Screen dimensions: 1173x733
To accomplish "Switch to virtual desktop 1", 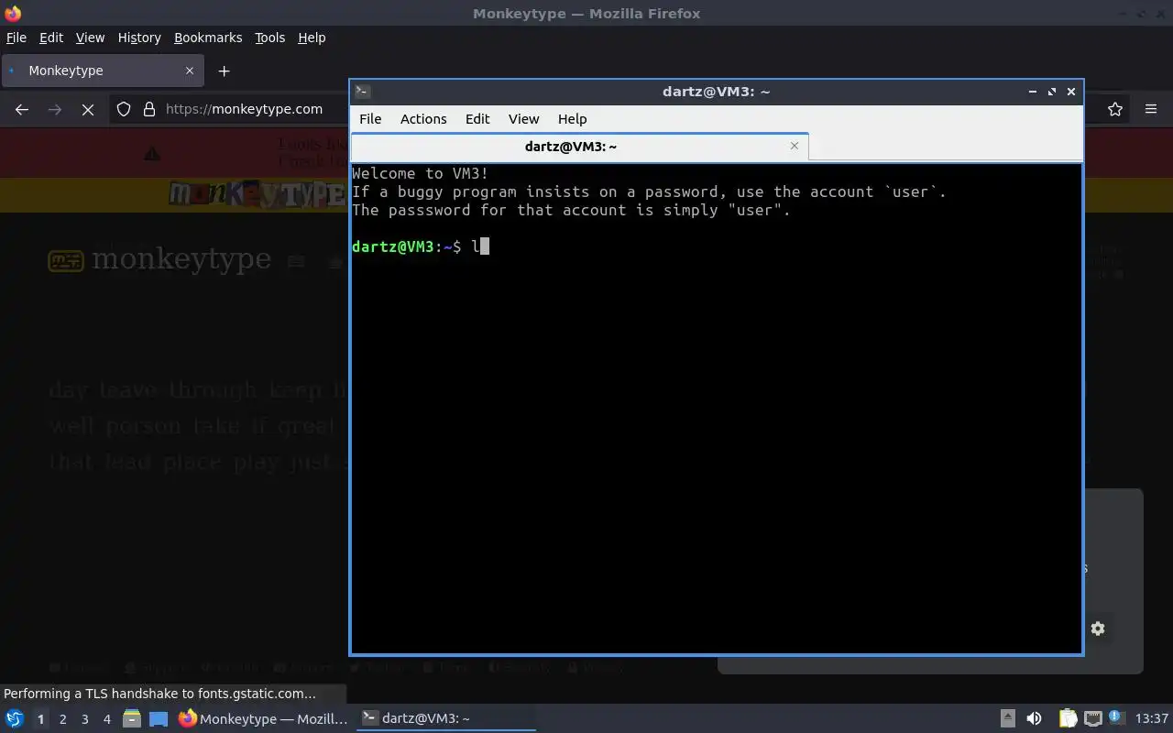I will [40, 719].
